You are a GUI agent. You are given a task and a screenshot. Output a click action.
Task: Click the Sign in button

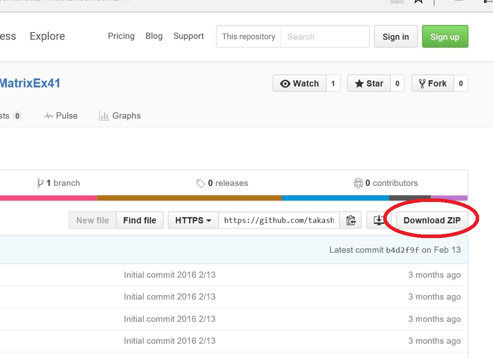pos(396,37)
